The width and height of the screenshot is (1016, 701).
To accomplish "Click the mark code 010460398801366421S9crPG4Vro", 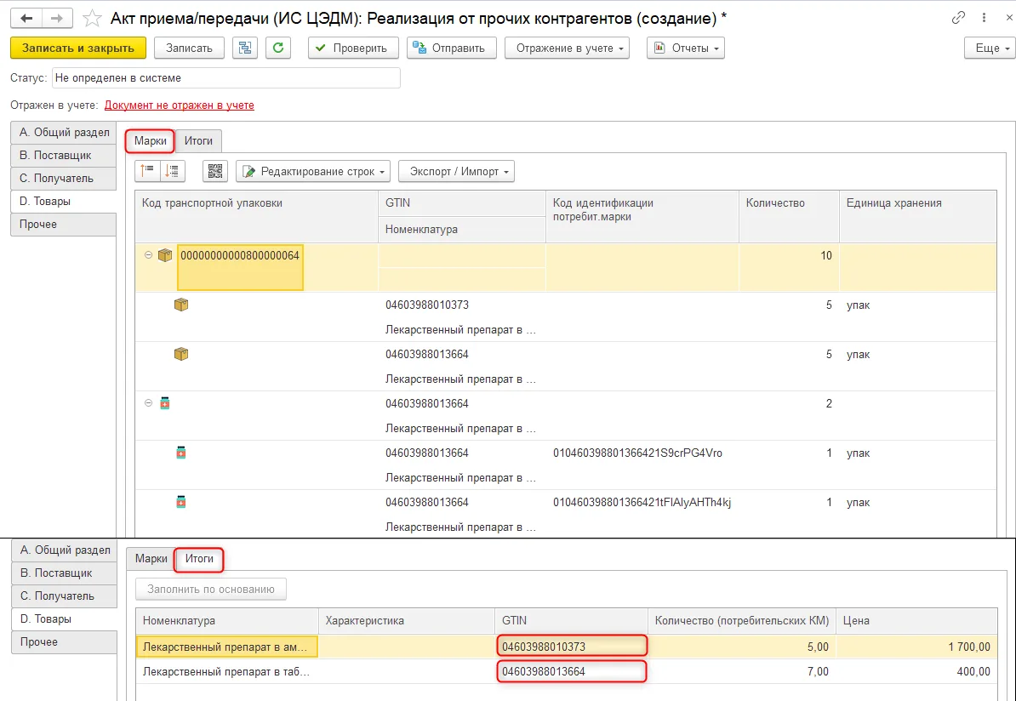I will click(x=637, y=453).
